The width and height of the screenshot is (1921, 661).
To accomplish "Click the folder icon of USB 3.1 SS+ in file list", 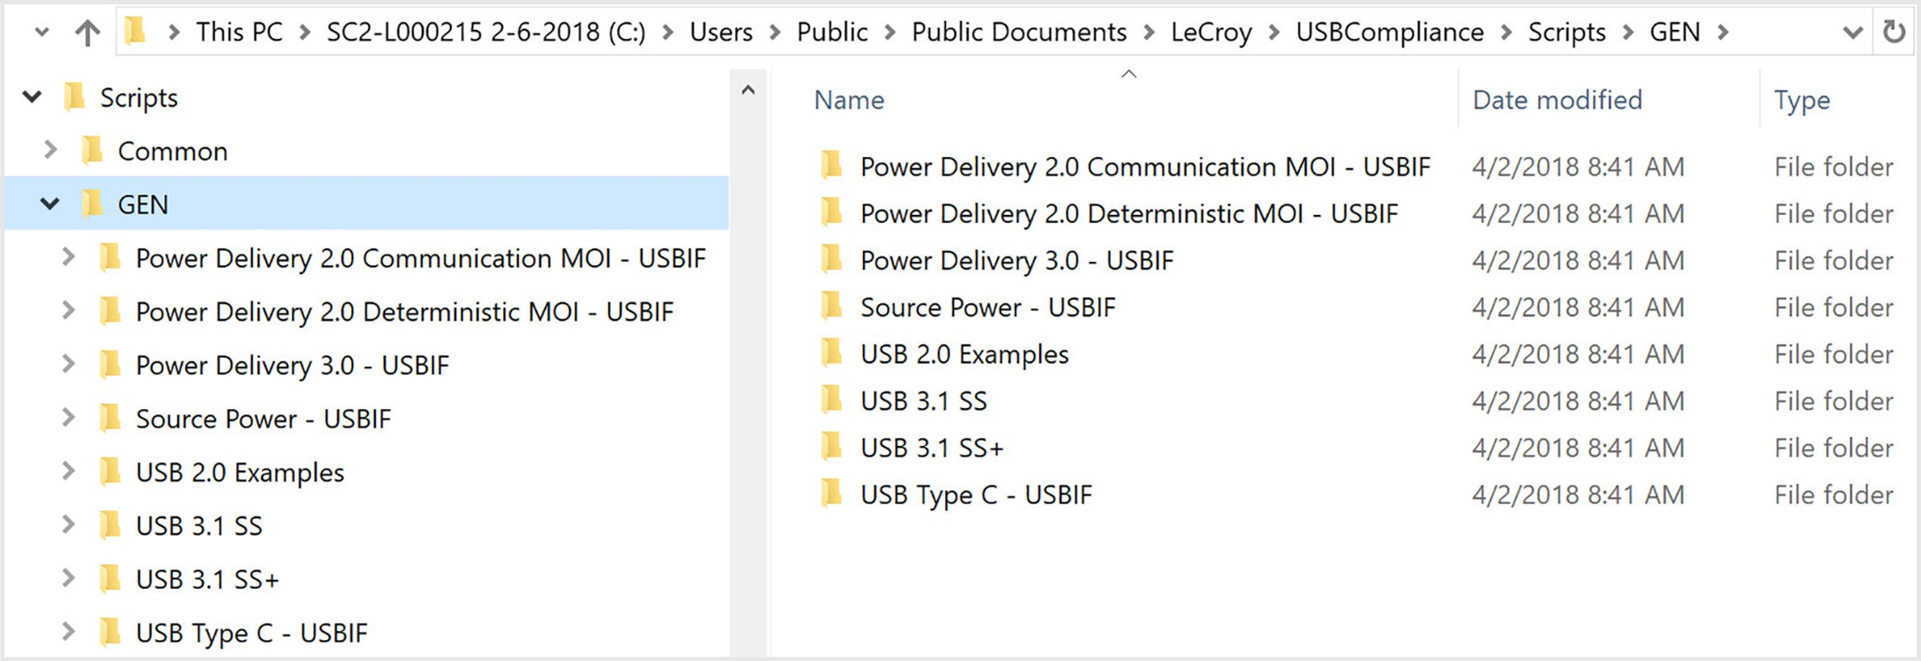I will coord(831,447).
